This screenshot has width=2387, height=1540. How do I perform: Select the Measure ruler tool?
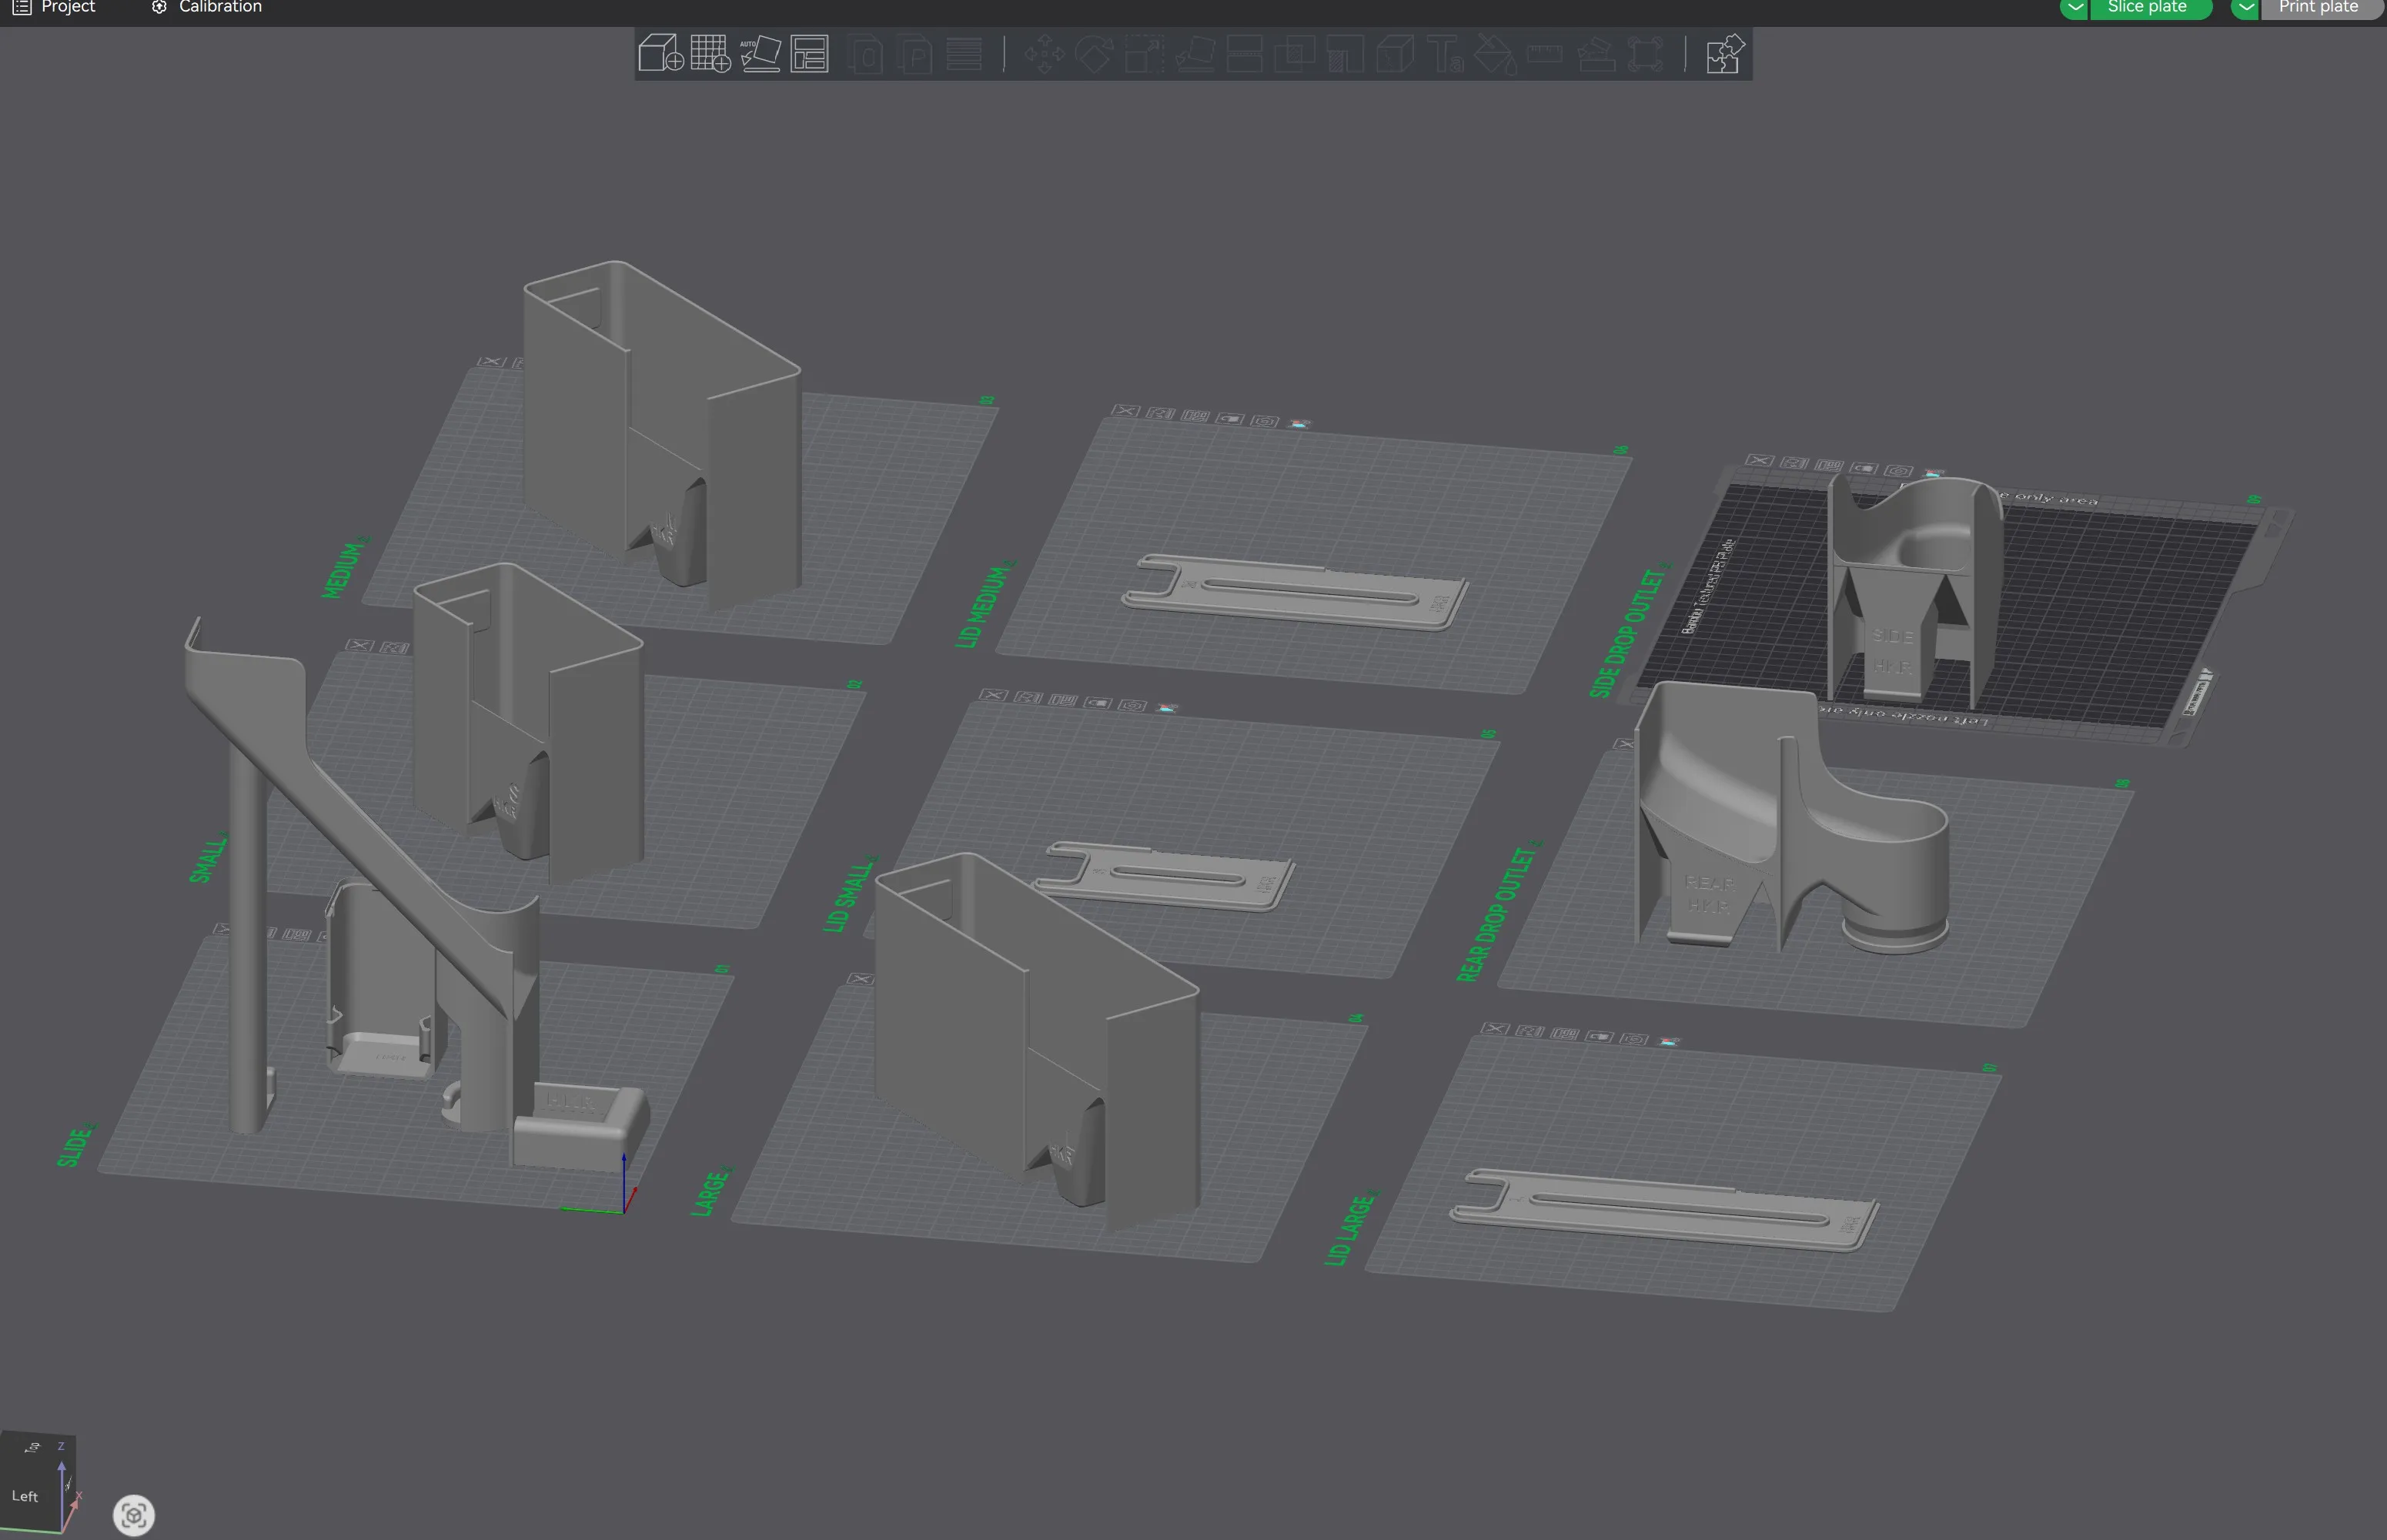pyautogui.click(x=1544, y=54)
